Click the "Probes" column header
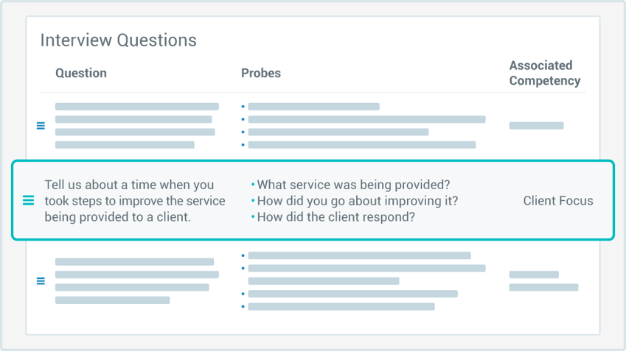The image size is (626, 351). (261, 73)
